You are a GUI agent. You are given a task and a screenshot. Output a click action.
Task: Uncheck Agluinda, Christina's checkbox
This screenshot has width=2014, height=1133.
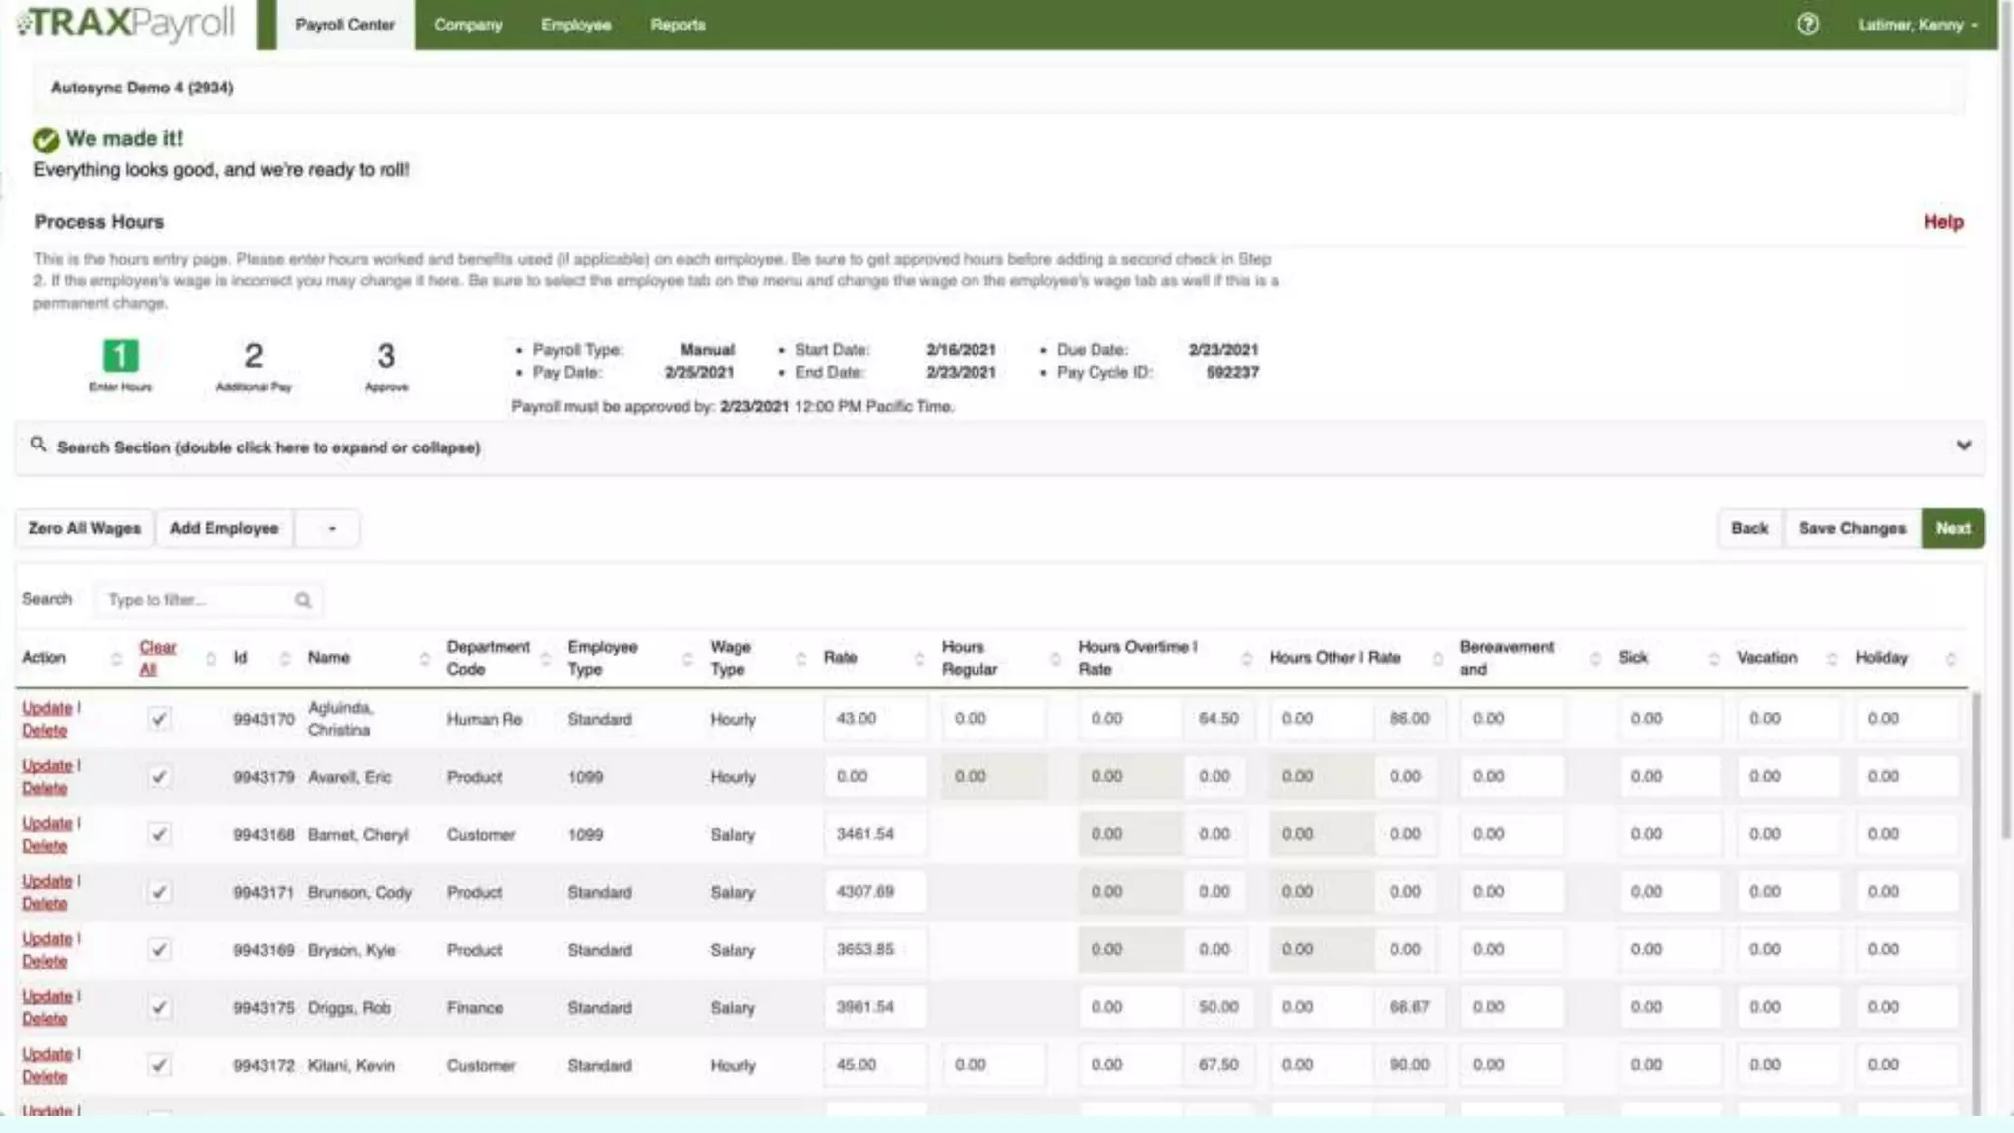click(x=158, y=719)
